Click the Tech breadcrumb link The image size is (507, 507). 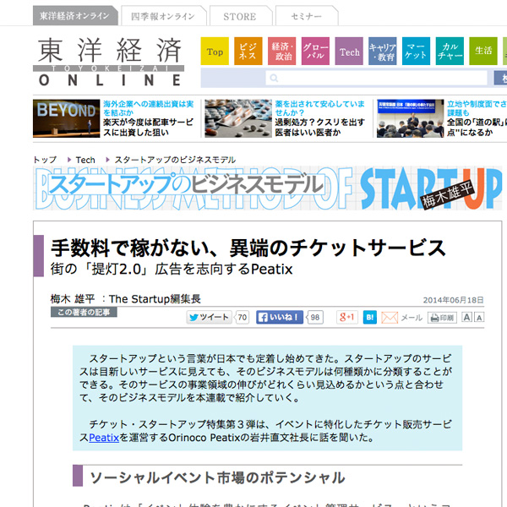(85, 160)
